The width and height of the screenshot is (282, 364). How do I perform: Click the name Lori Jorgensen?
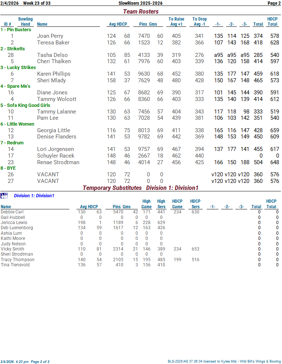coord(55,149)
